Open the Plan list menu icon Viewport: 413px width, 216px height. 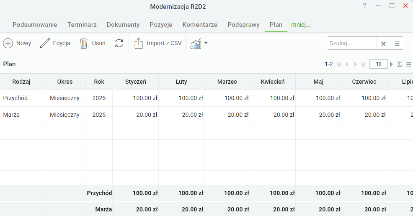tap(408, 64)
